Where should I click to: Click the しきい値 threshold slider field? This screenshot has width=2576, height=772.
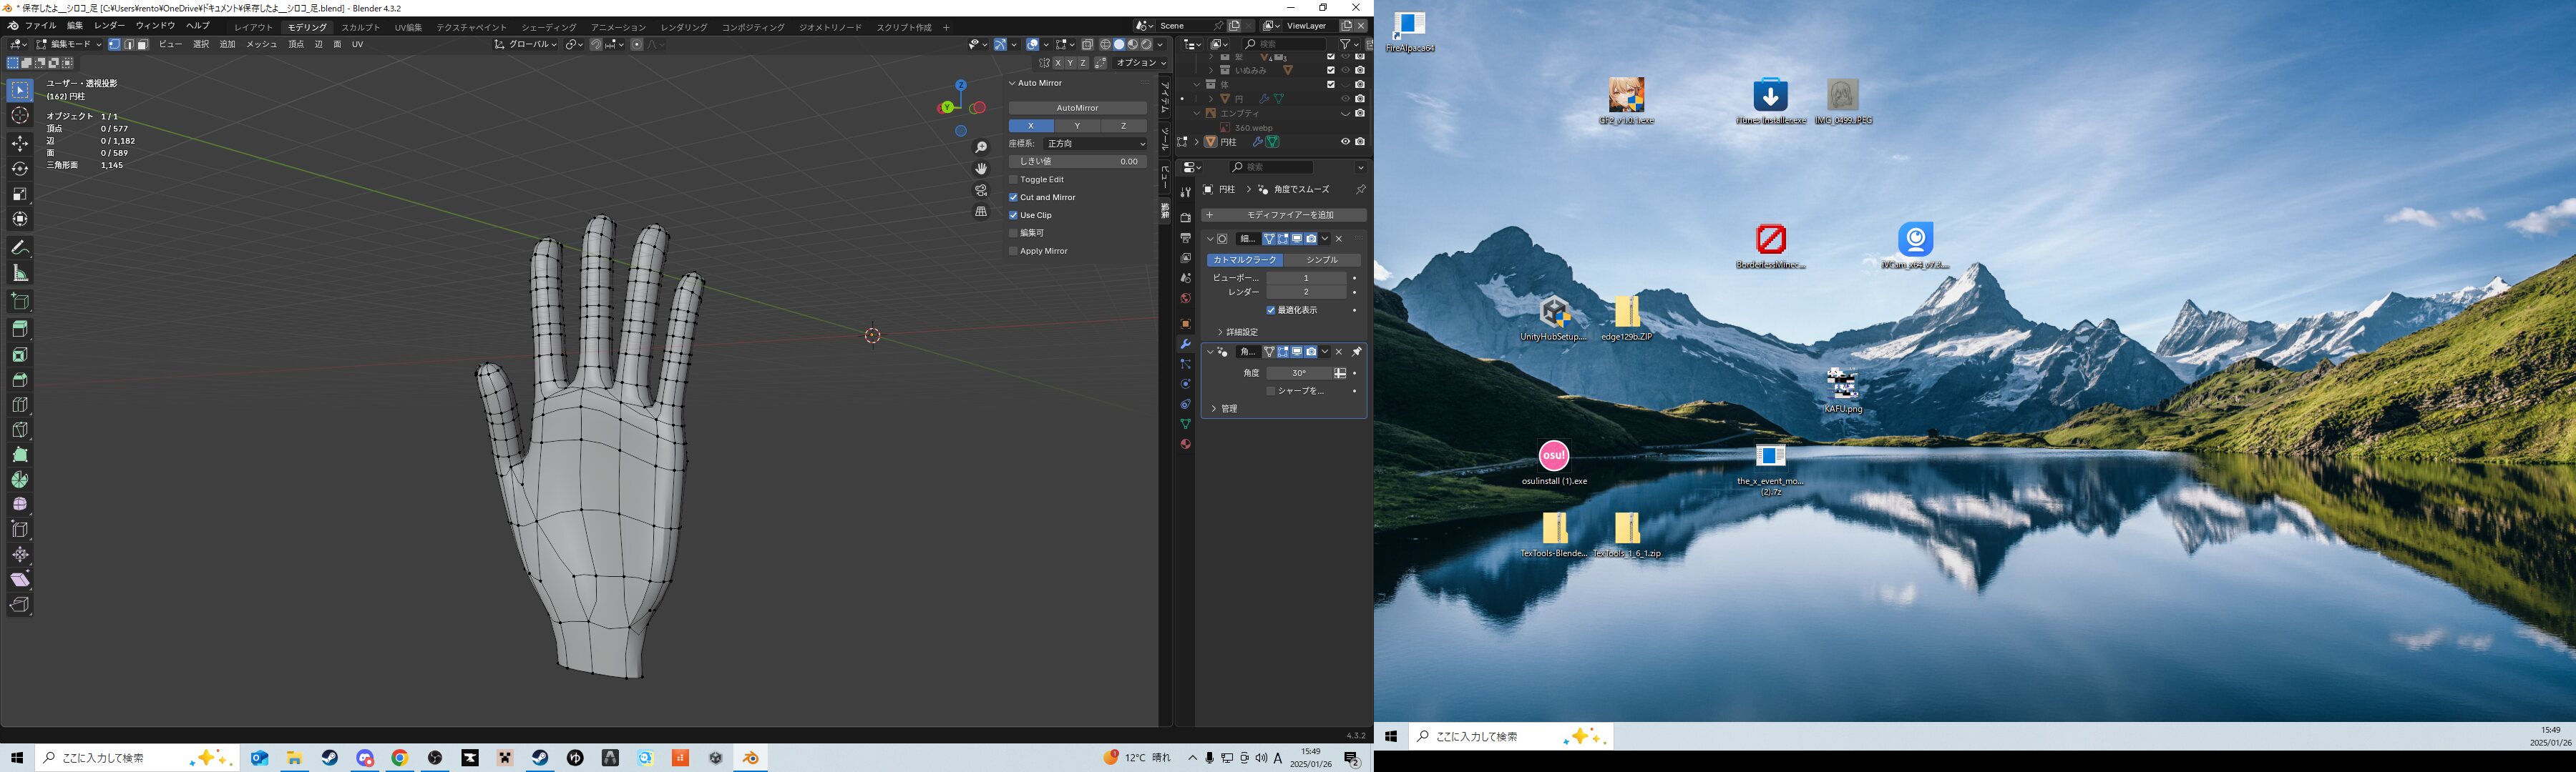1077,161
